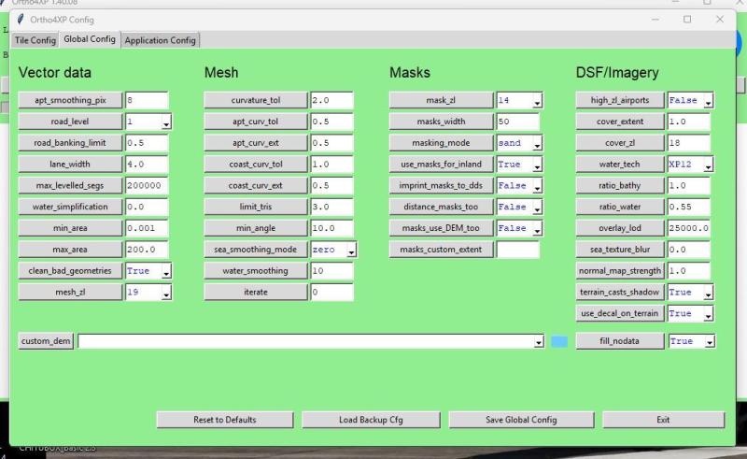Click the coast_curv_ext value field

pos(331,185)
